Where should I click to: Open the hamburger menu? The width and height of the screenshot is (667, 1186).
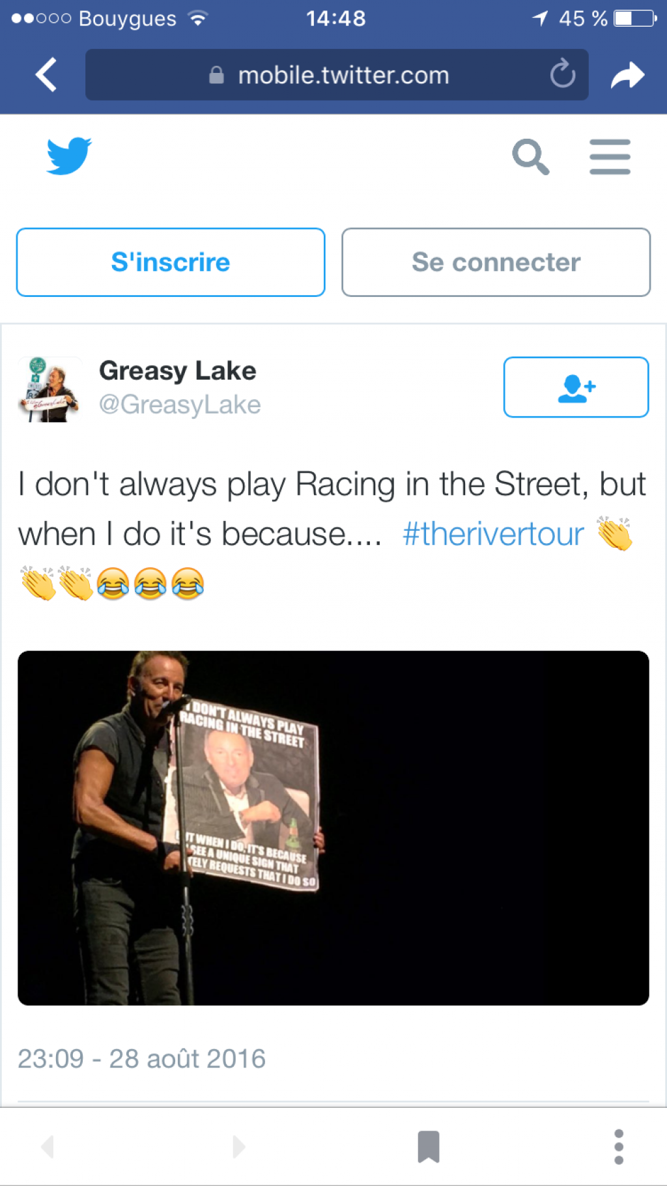[610, 156]
